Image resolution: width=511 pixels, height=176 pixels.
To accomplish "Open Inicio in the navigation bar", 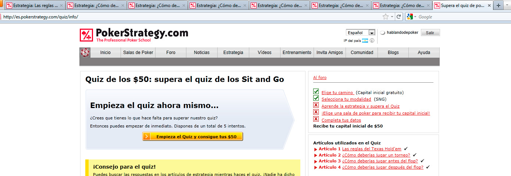I will pyautogui.click(x=106, y=53).
